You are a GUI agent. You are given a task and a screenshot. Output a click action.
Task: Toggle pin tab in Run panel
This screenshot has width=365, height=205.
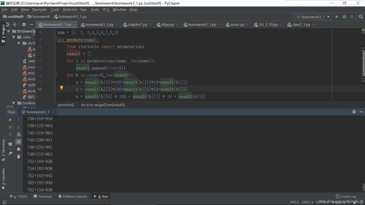[10, 153]
